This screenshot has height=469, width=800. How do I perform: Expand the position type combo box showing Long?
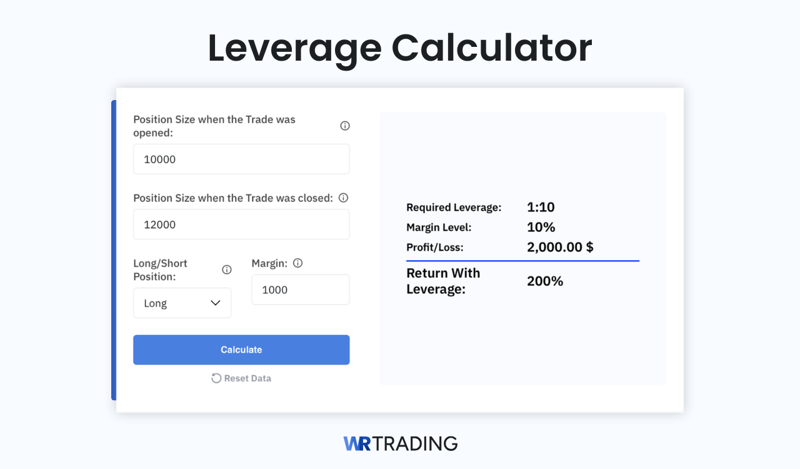click(182, 303)
